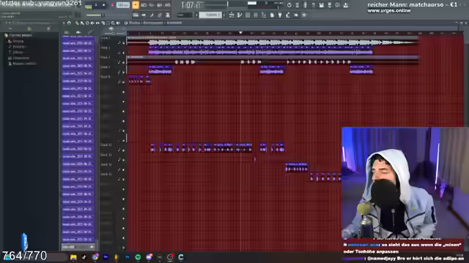The image size is (469, 263).
Task: Mute Track 3 in the playlist
Action: [124, 62]
